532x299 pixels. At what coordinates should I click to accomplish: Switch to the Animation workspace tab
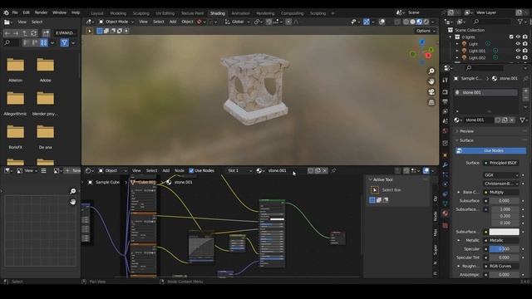tap(240, 13)
